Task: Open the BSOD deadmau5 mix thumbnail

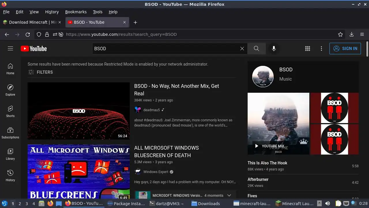Action: coord(79,111)
